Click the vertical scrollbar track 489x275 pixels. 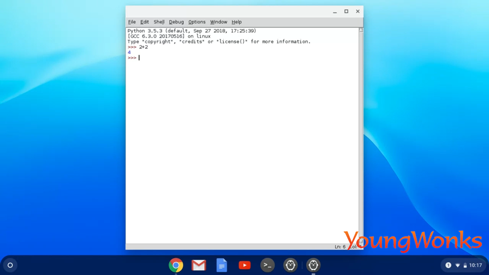coord(361,136)
